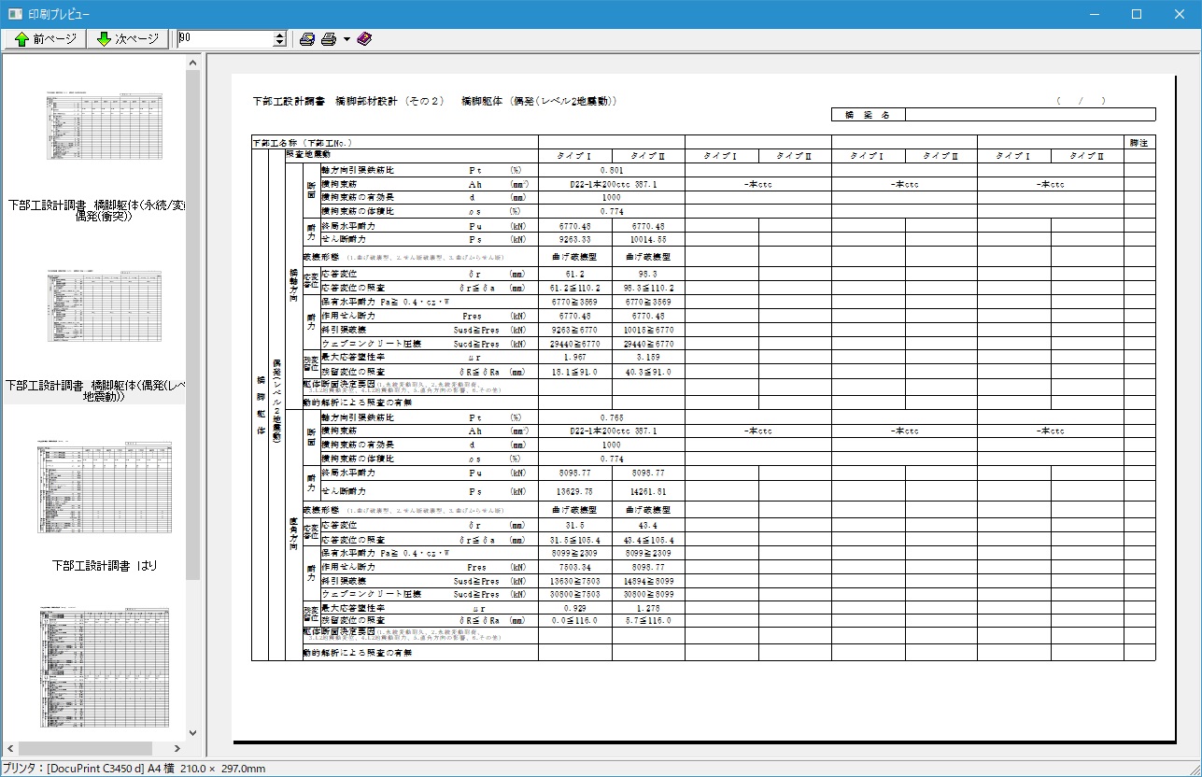Click the thumbnail panel scroll-up arrow
The image size is (1202, 777).
194,62
